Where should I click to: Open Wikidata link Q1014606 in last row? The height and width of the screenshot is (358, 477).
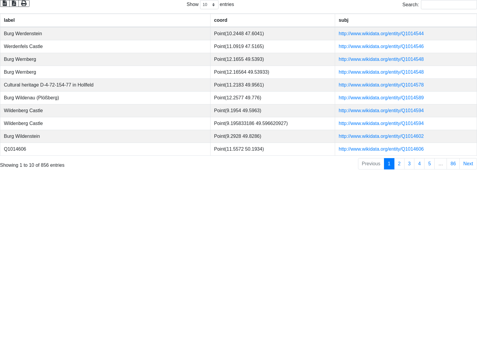[381, 149]
